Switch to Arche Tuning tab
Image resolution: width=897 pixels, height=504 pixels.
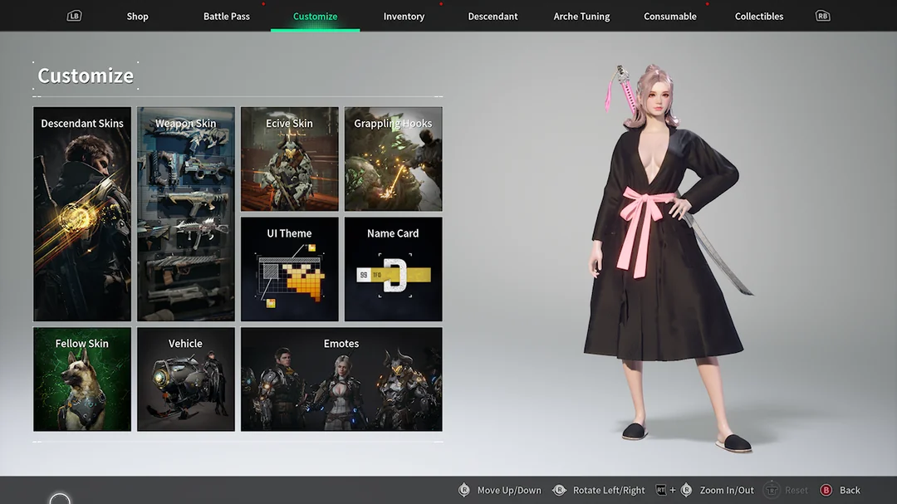pyautogui.click(x=581, y=16)
